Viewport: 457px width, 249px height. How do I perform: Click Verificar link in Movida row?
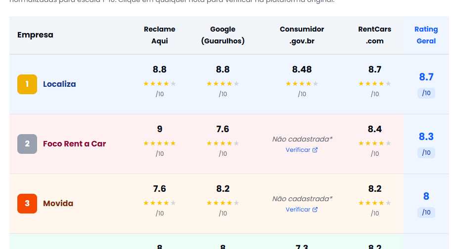point(298,210)
